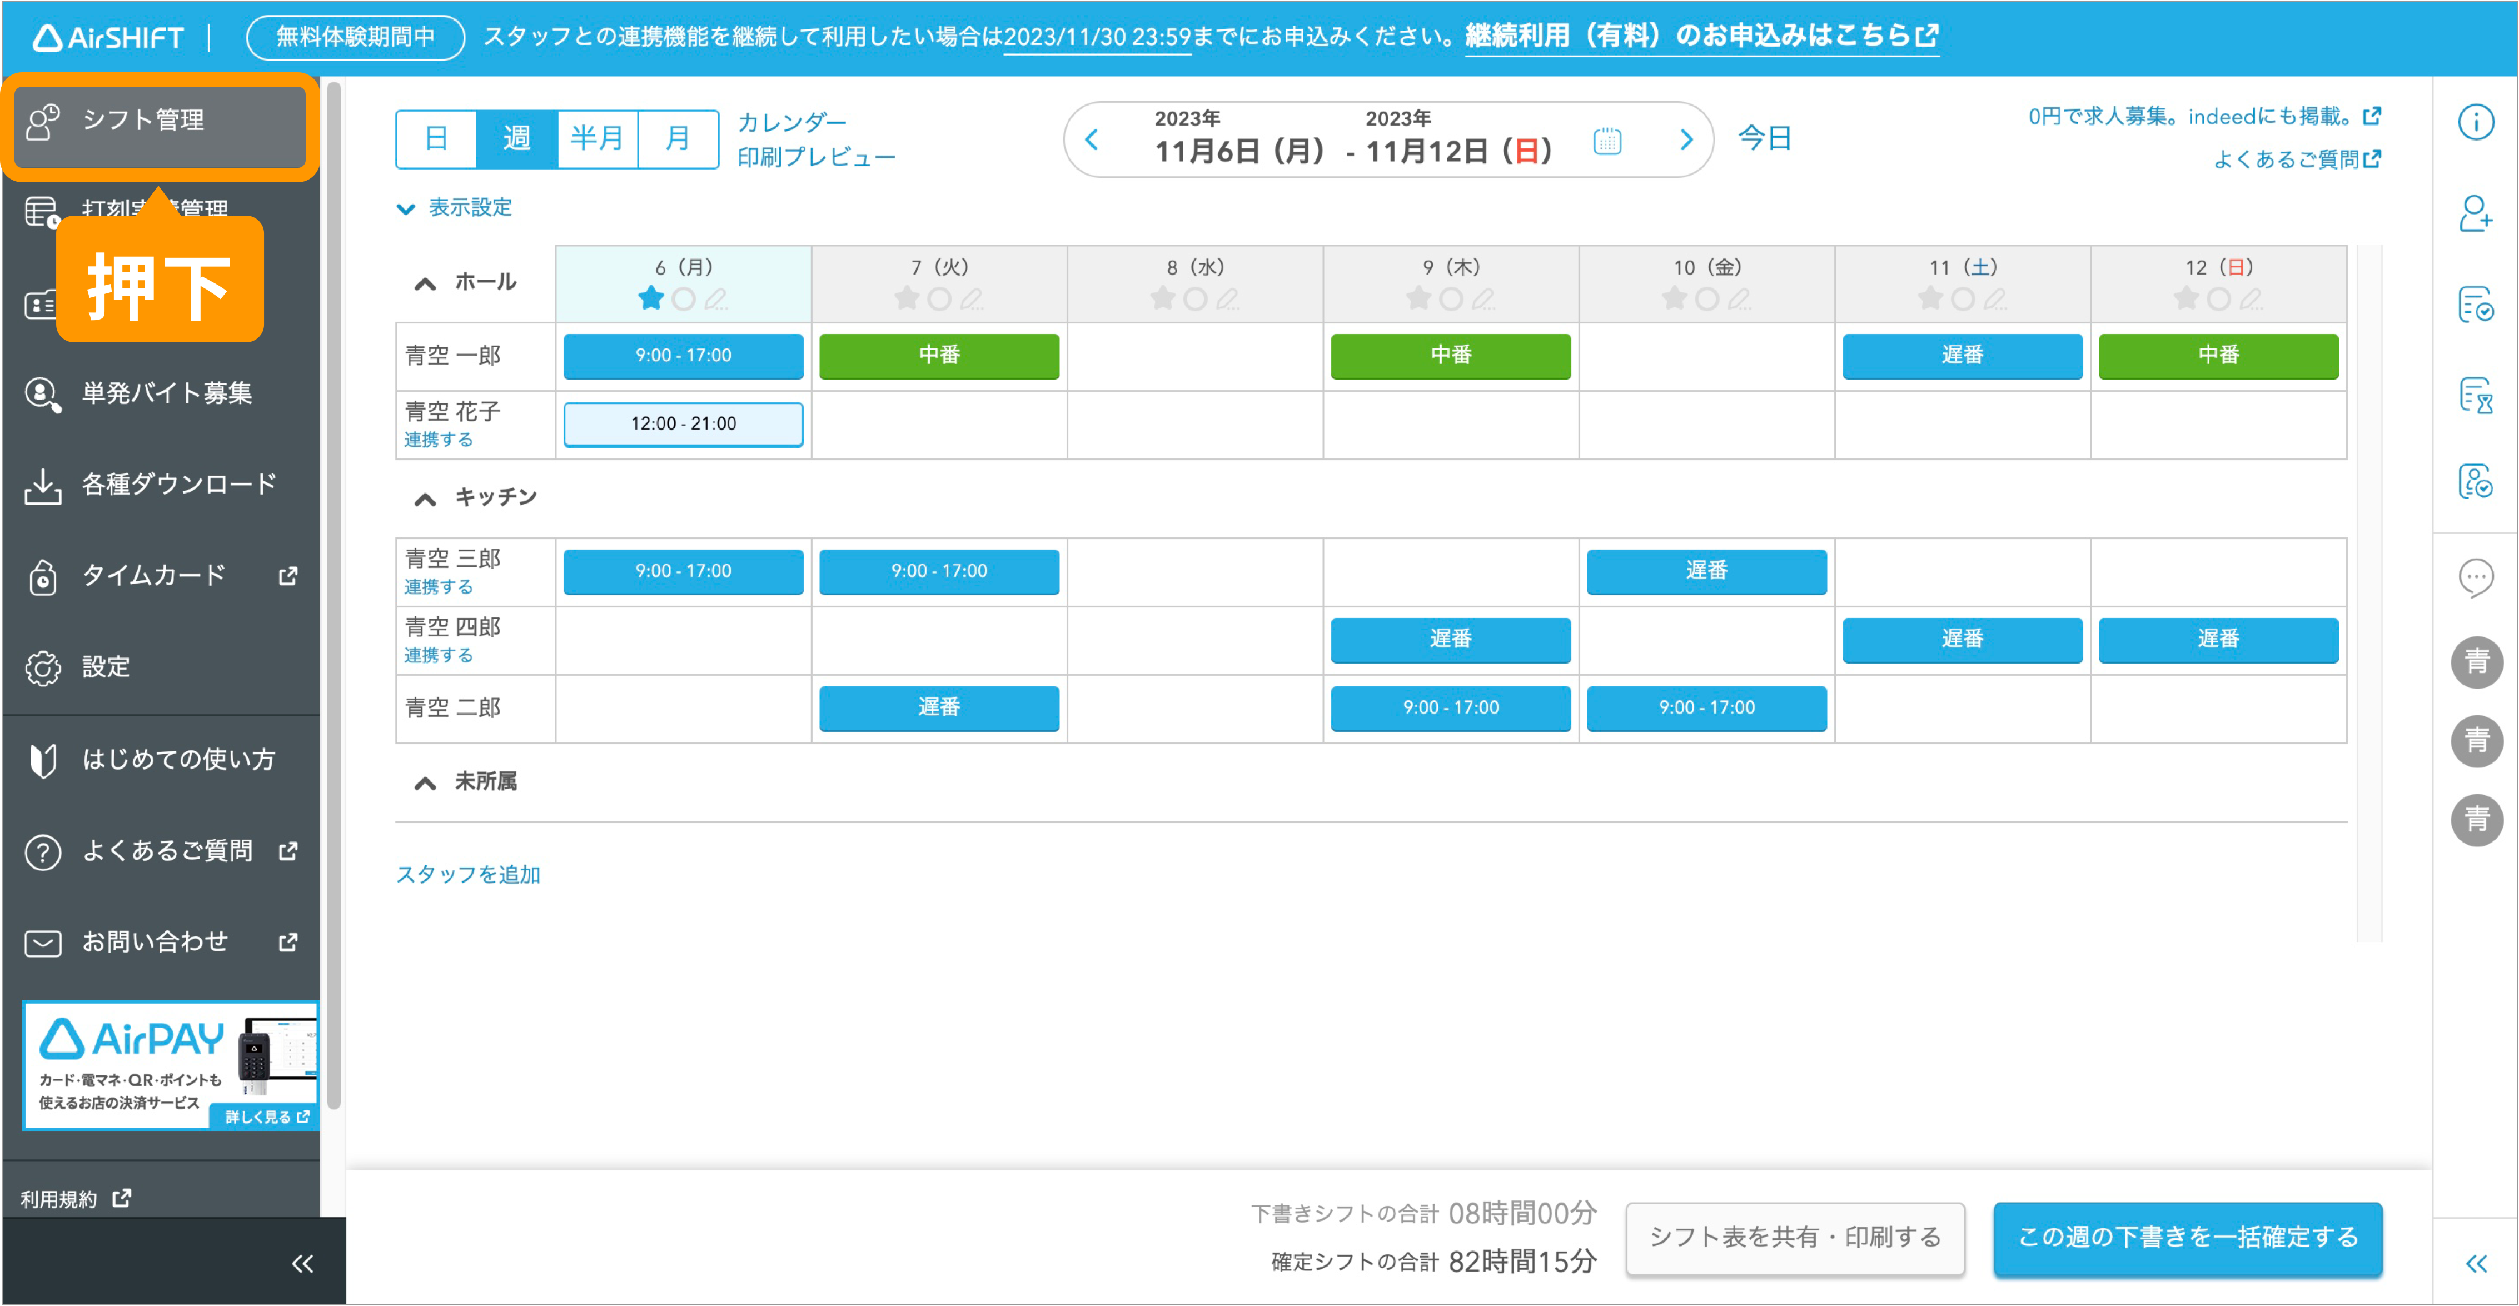Open 継続利用（有料）のお申込みはこちら link
The width and height of the screenshot is (2519, 1306).
[x=1701, y=37]
